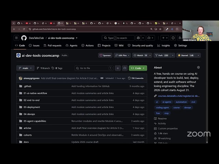Click the site info icon in address bar
219x164 pixels.
(30, 29)
